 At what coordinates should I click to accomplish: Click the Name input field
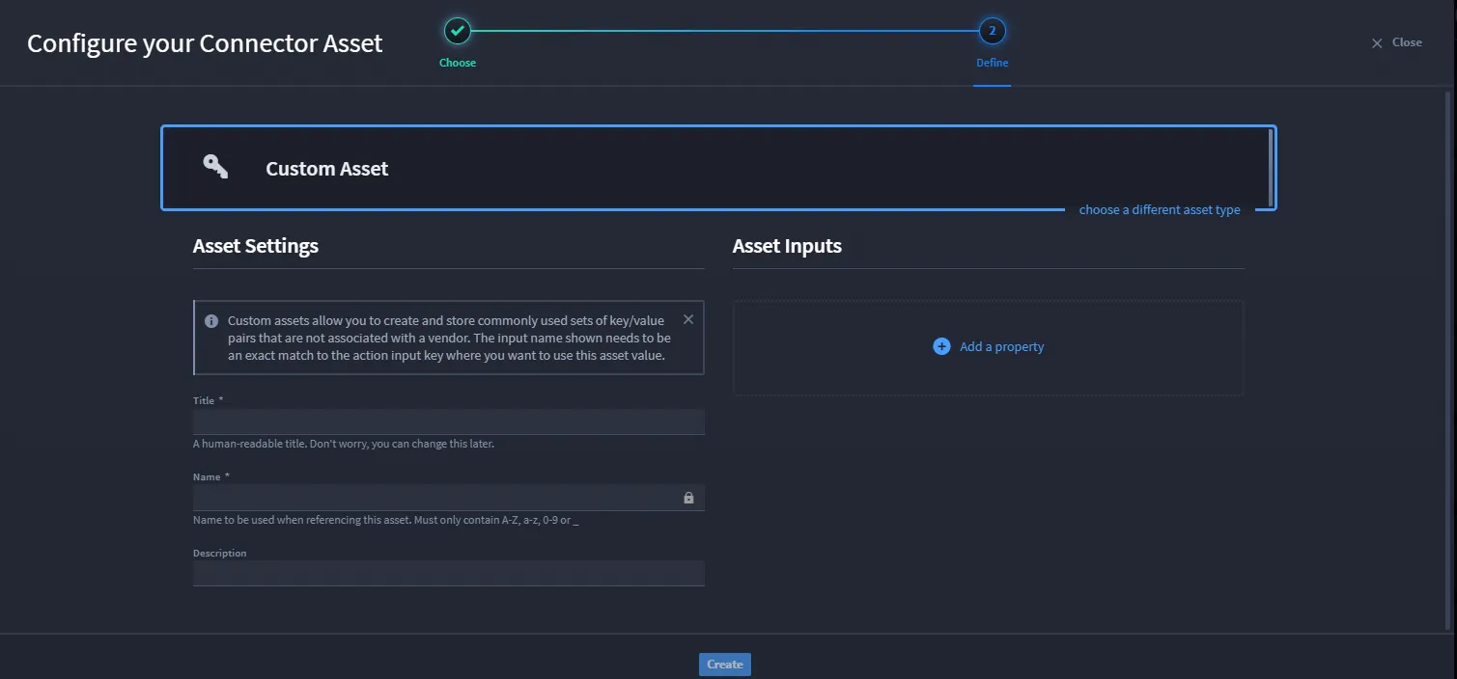point(449,498)
